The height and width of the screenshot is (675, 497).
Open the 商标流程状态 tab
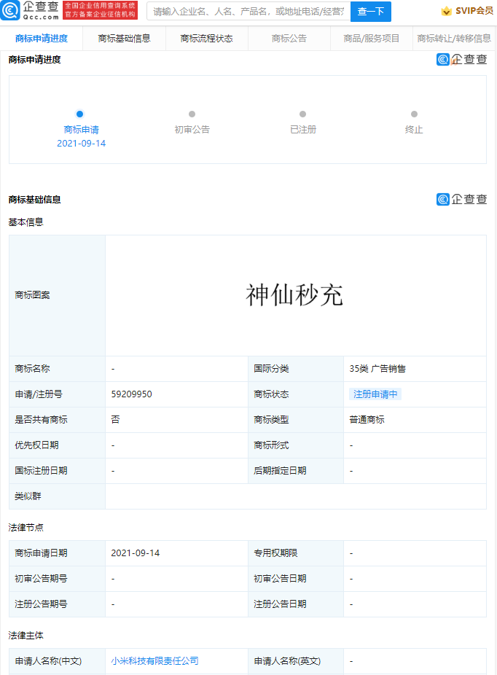tap(206, 39)
